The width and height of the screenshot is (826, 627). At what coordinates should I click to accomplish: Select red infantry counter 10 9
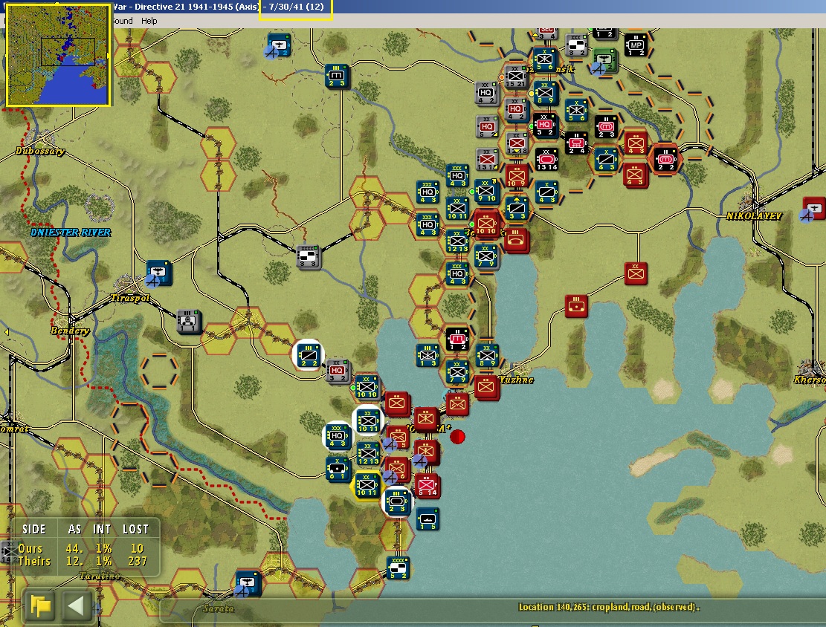(x=516, y=176)
